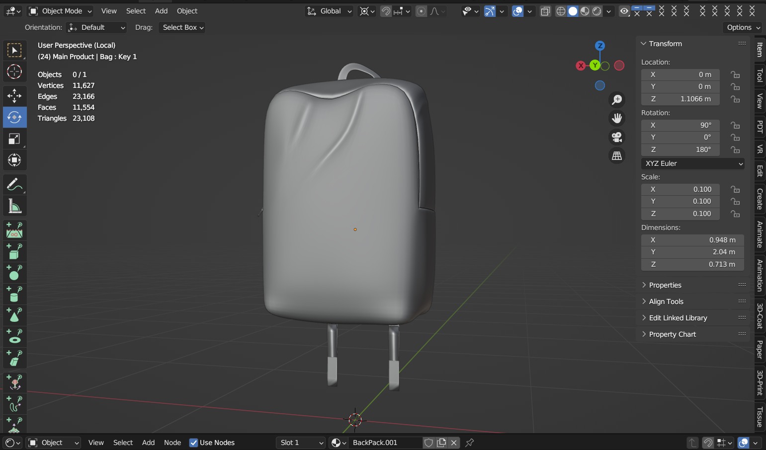Switch to rendered shading

(x=596, y=11)
